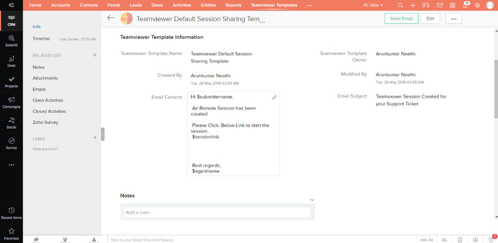The image size is (498, 243).
Task: Open Chats icon in bottom bar
Action: (36, 240)
